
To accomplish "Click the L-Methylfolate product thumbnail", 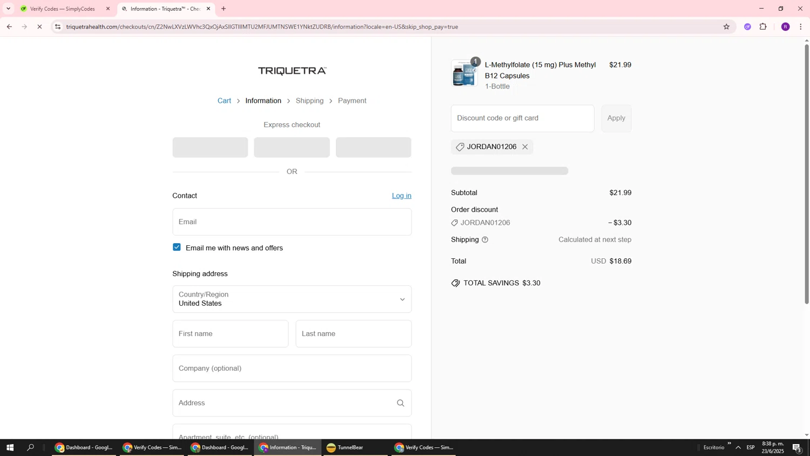I will 464,73.
